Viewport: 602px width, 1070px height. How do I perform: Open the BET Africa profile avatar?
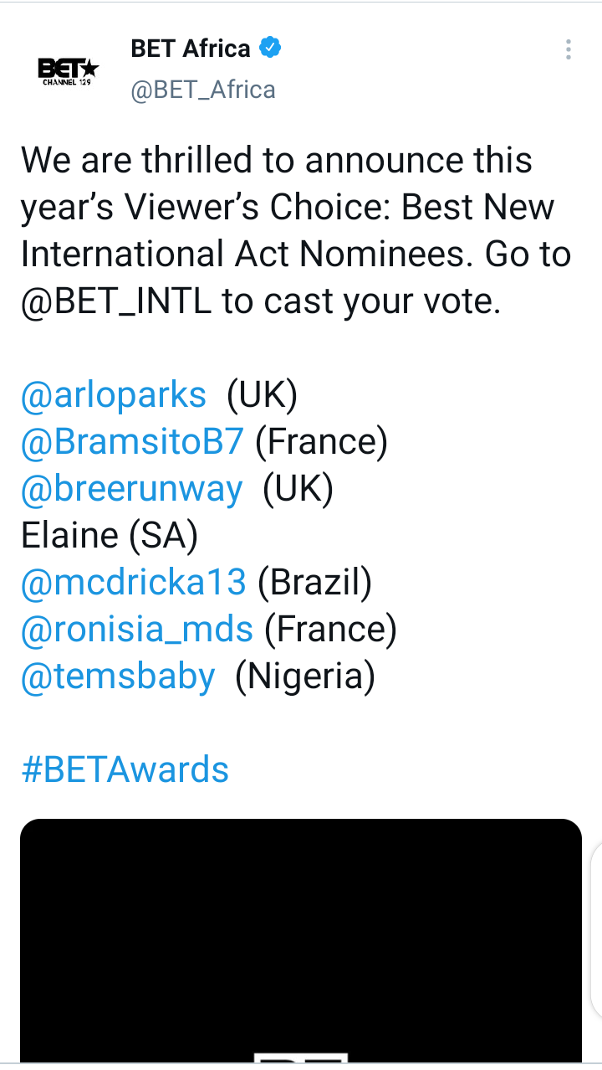pos(69,69)
